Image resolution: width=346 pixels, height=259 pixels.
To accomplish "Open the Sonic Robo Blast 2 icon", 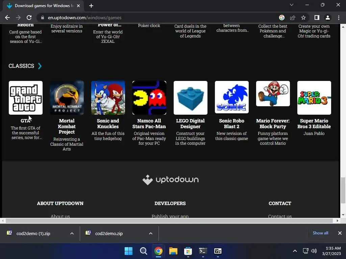I will tap(232, 97).
